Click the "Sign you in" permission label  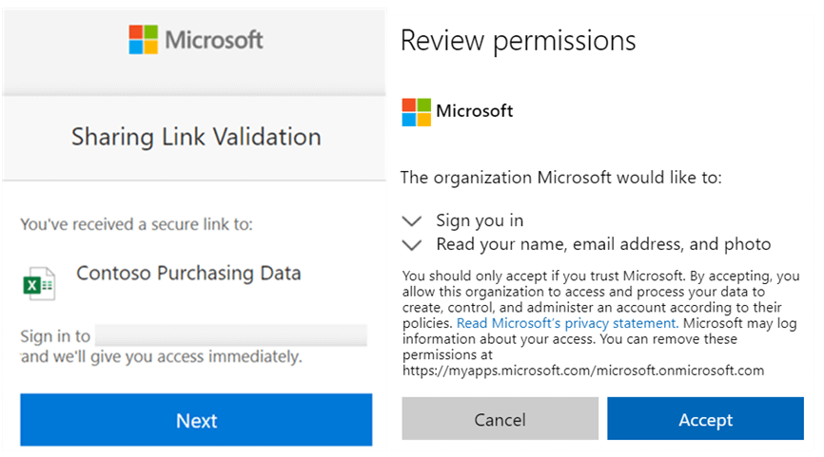coord(480,220)
